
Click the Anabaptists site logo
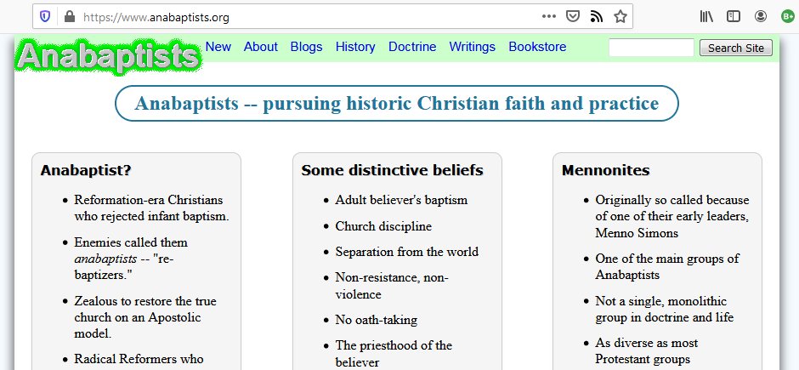coord(107,55)
